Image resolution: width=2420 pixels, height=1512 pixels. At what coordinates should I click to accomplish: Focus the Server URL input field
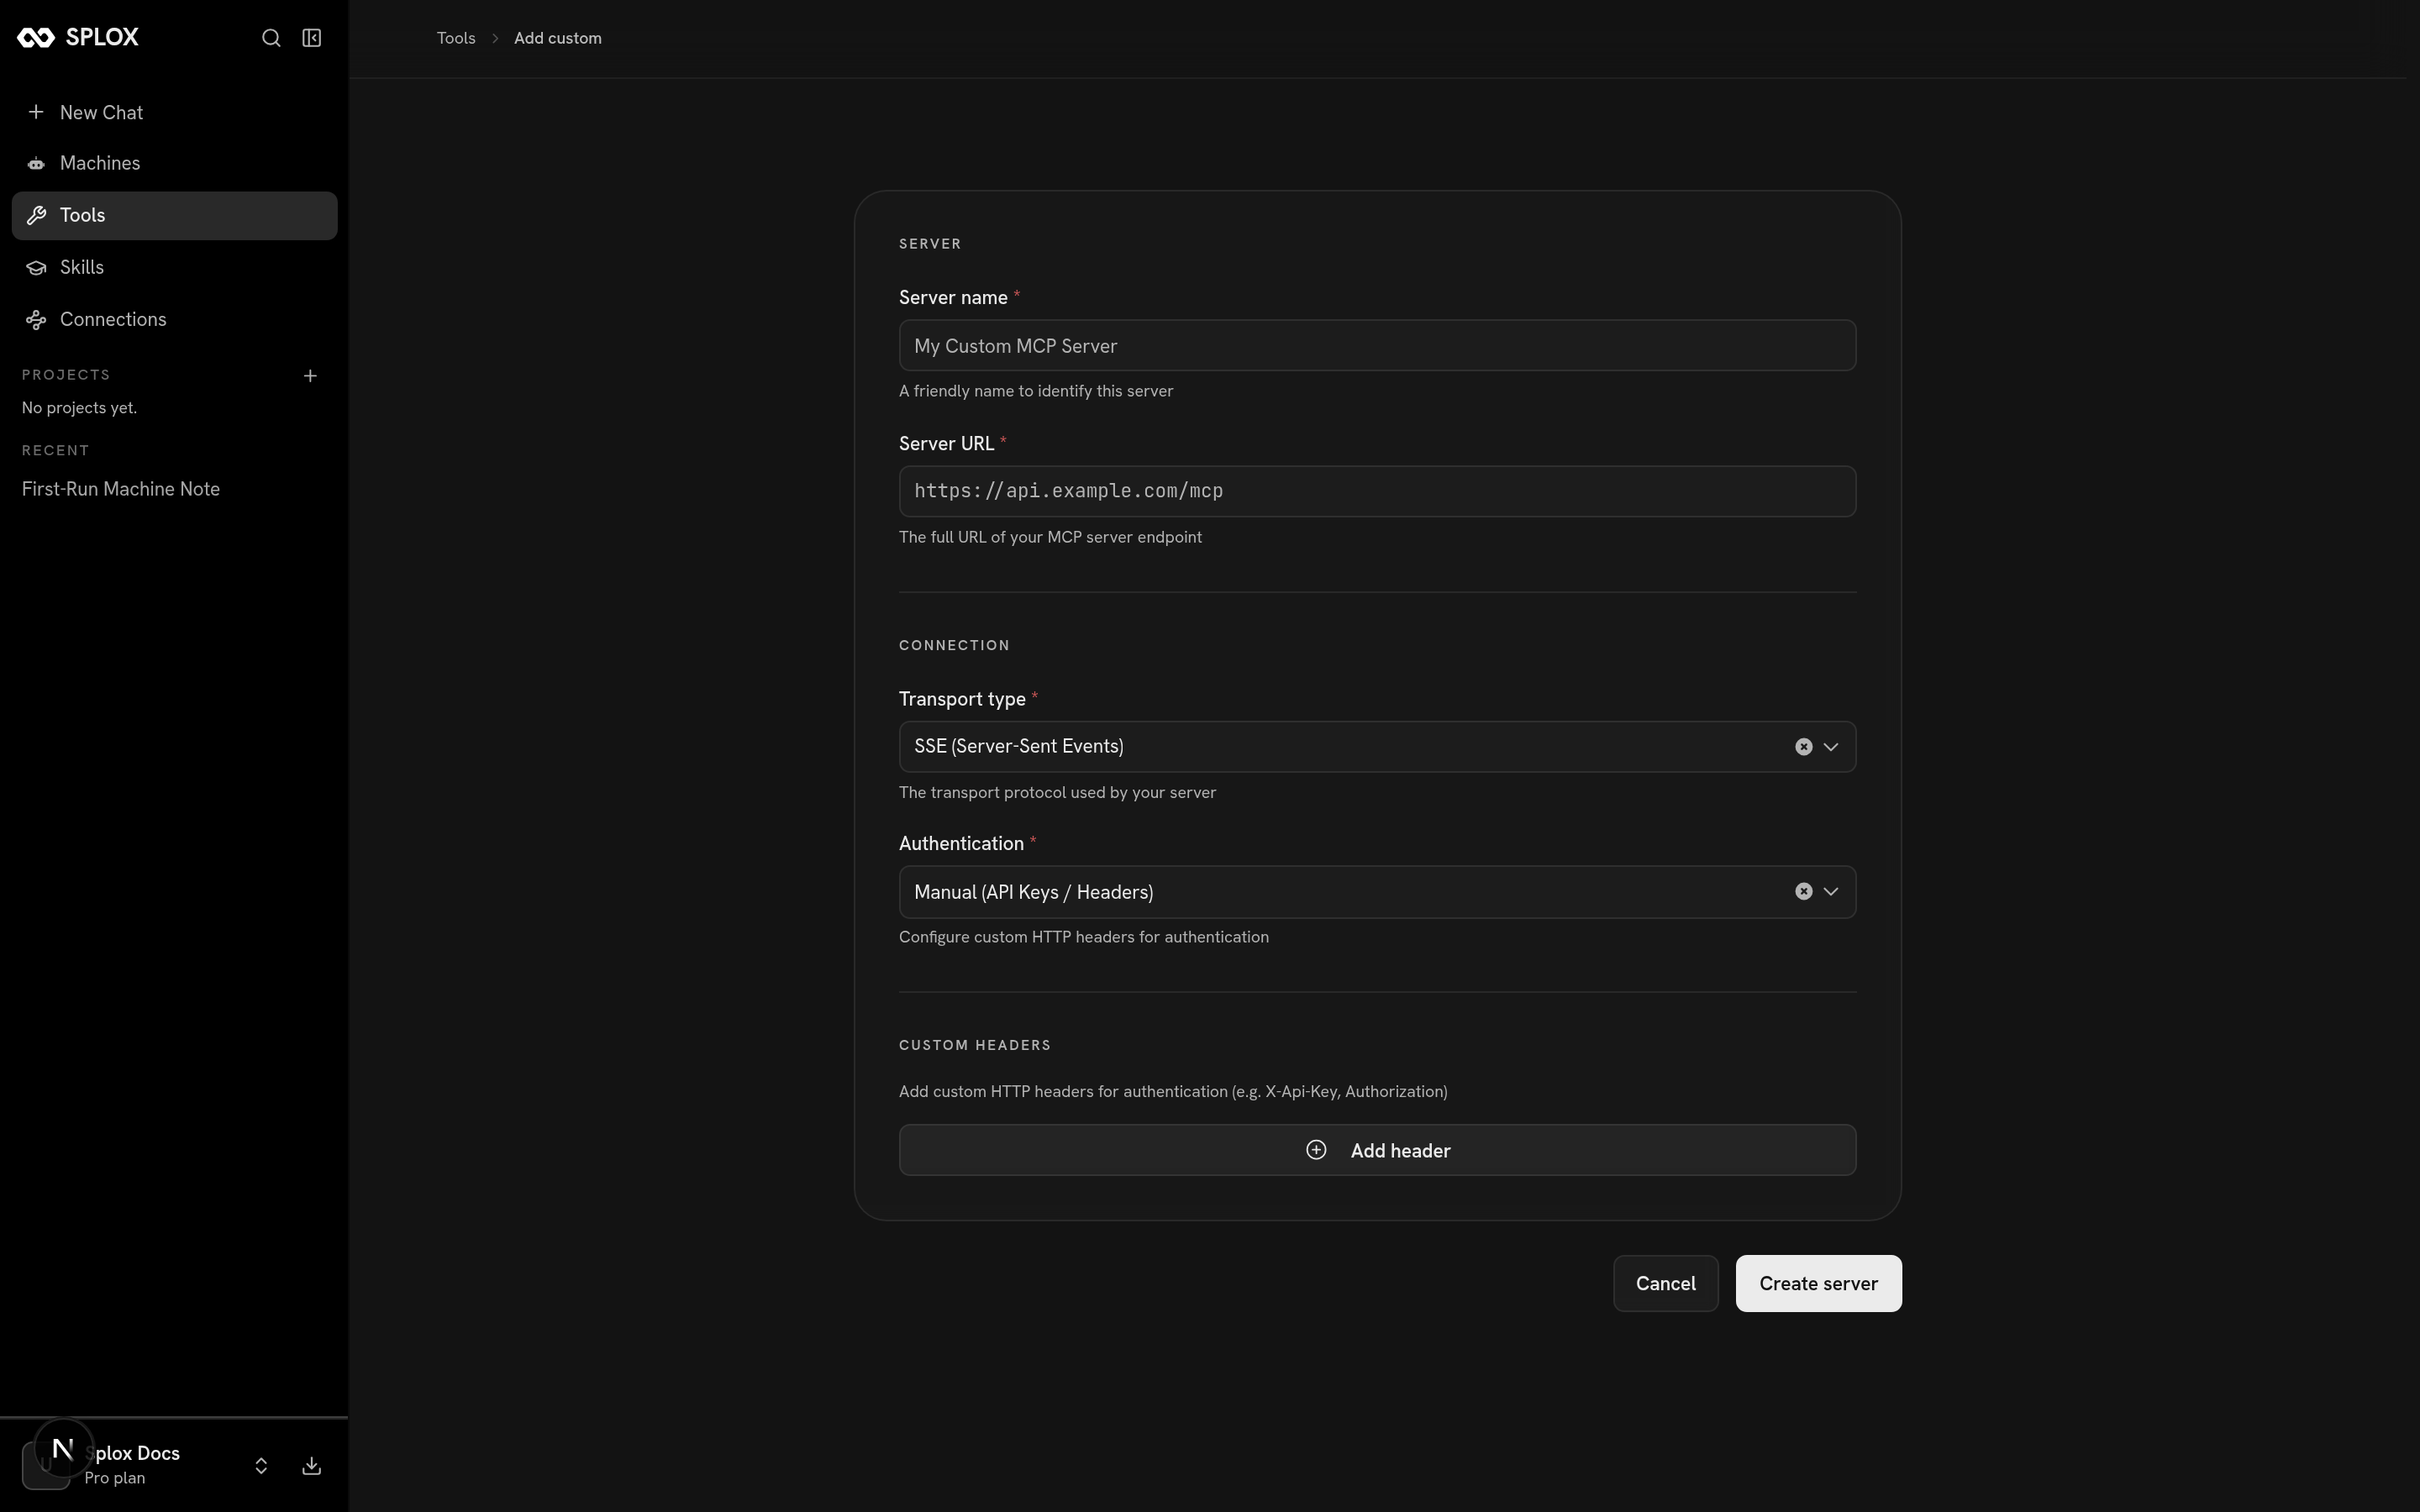point(1377,491)
